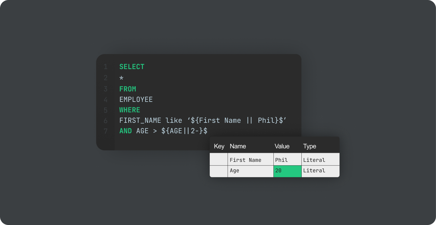Select the Age row key cell
This screenshot has height=225, width=436.
[x=219, y=171]
